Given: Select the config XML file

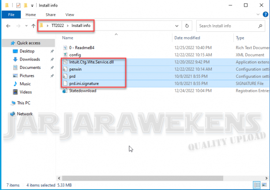Looking at the screenshot, I should coord(75,55).
